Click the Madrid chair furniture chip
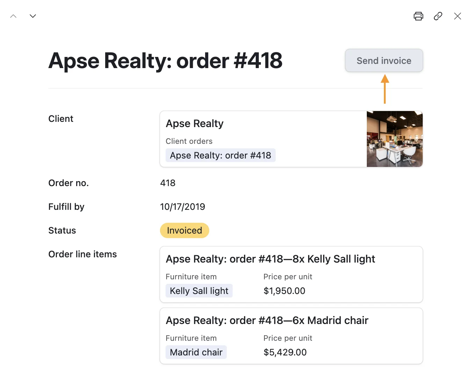466x368 pixels. (x=196, y=352)
